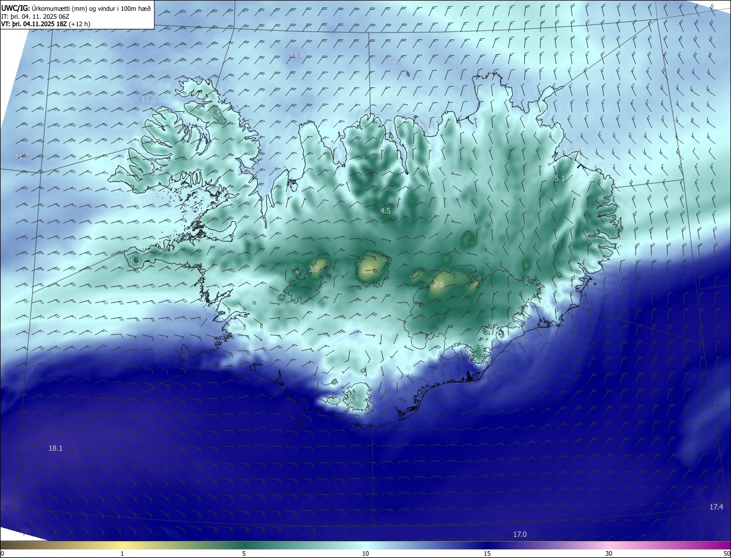This screenshot has width=731, height=558.
Task: Click the 0 tick on the color scale
Action: [2, 553]
